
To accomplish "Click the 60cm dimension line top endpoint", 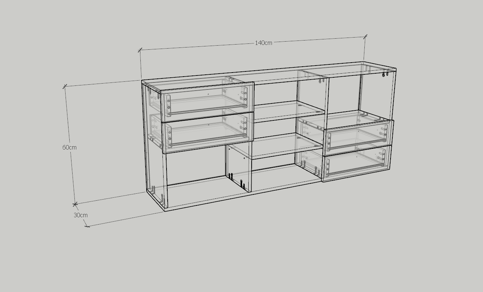I will pyautogui.click(x=65, y=87).
